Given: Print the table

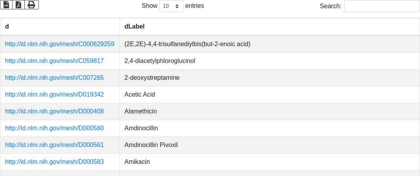Looking at the screenshot, I should (31, 5).
